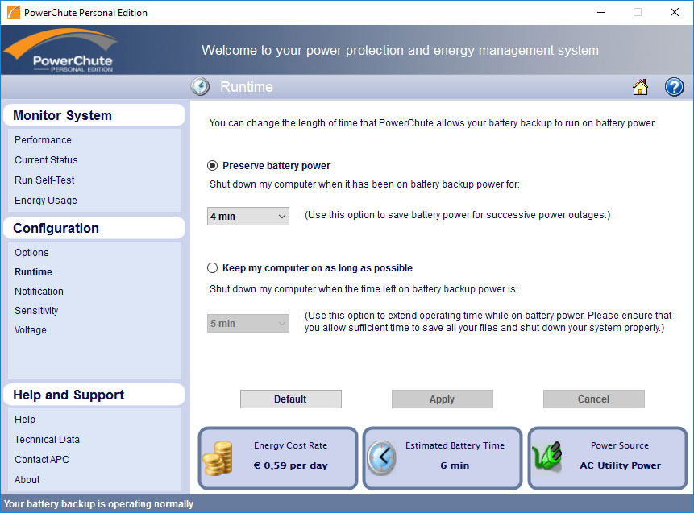This screenshot has height=513, width=694.
Task: Click the Apply button
Action: (x=443, y=399)
